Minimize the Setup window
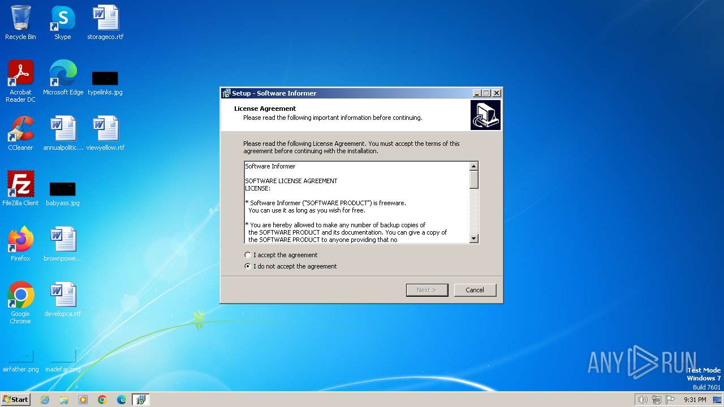The width and height of the screenshot is (724, 407). click(x=477, y=93)
